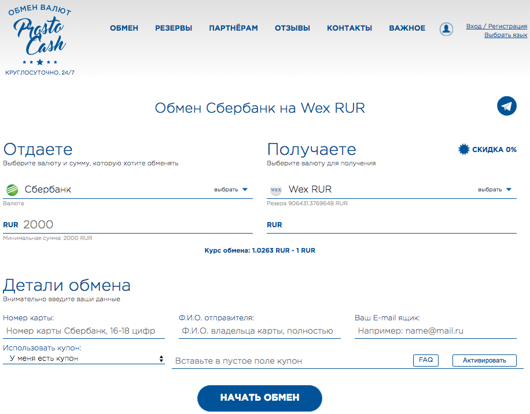Screen dimensions: 530x414
Task: Click the Отдаете heading
Action: click(x=38, y=149)
